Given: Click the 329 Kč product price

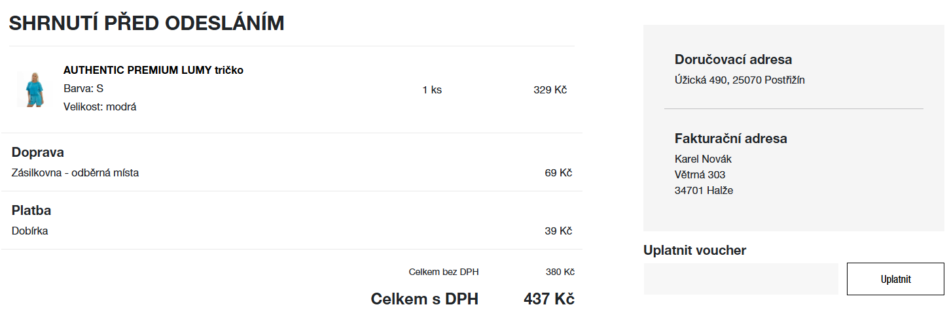Looking at the screenshot, I should tap(550, 89).
